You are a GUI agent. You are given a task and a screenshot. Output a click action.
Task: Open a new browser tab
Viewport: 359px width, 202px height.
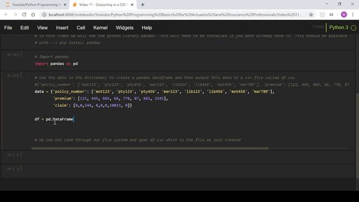tap(142, 4)
